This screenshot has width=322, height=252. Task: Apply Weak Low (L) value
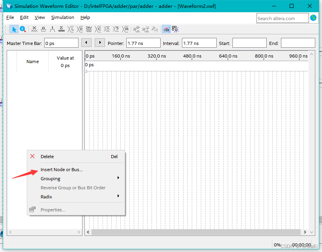(71, 29)
